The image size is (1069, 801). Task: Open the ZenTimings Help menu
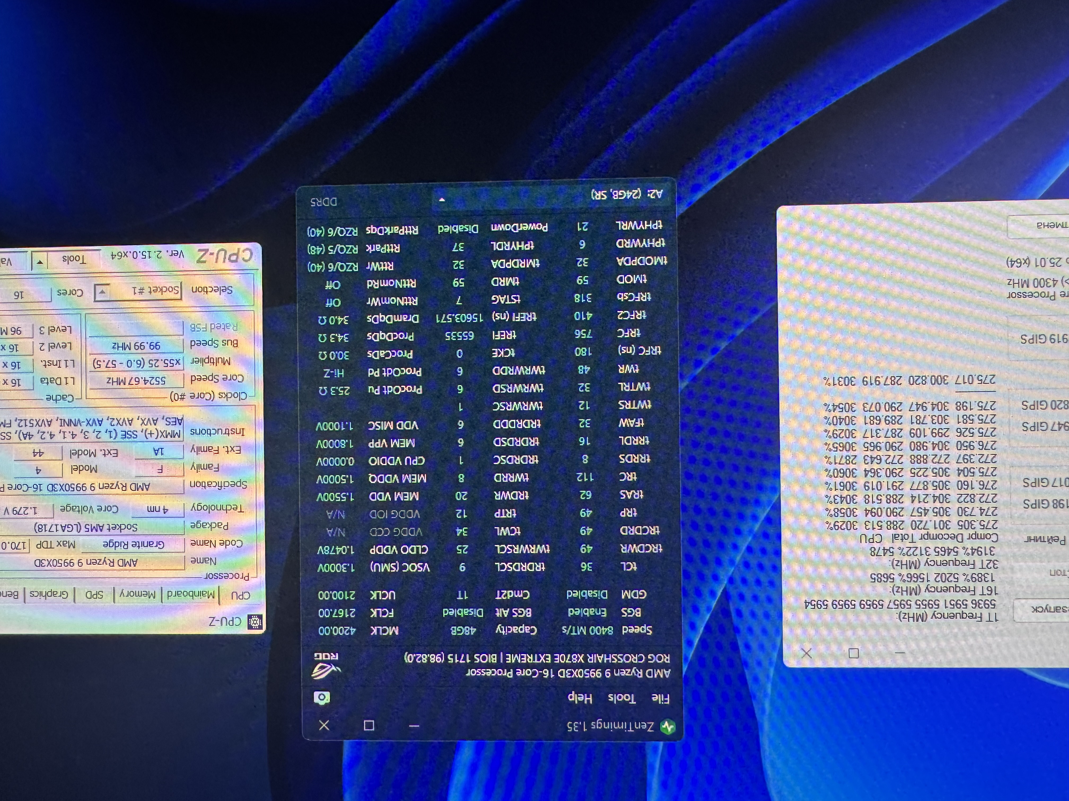(580, 698)
